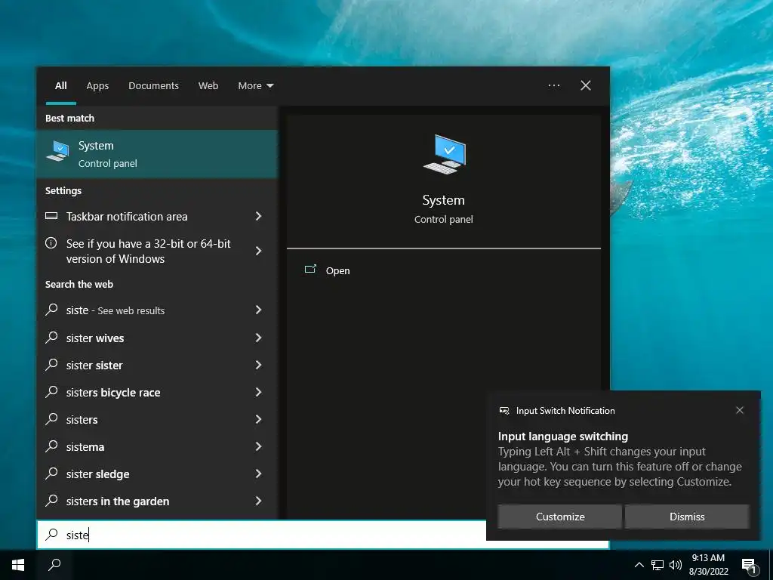The image size is (773, 580).
Task: Select 'sister sledge' suggestion text
Action: coord(97,474)
